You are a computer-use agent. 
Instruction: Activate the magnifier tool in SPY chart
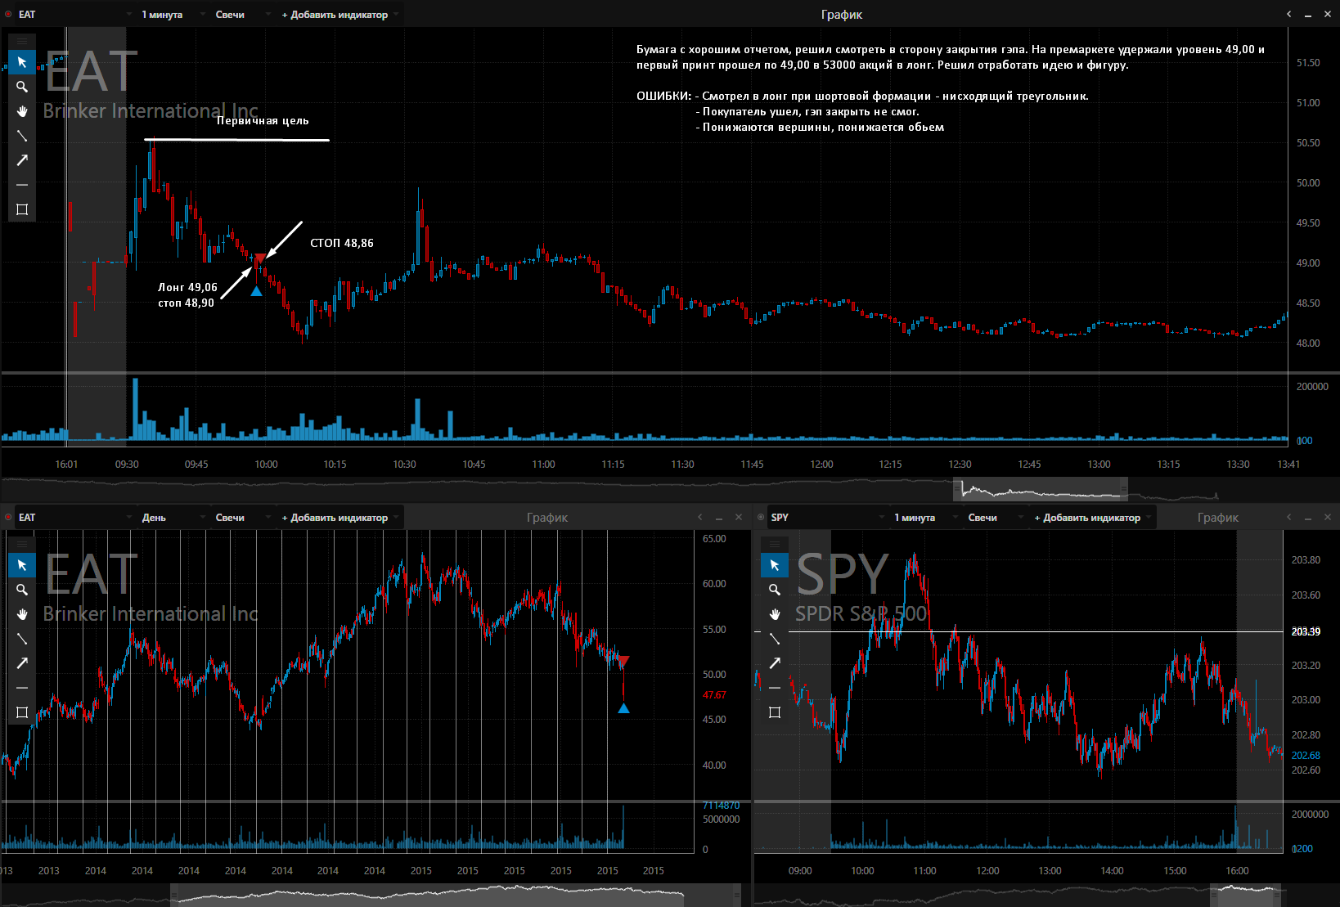point(775,590)
